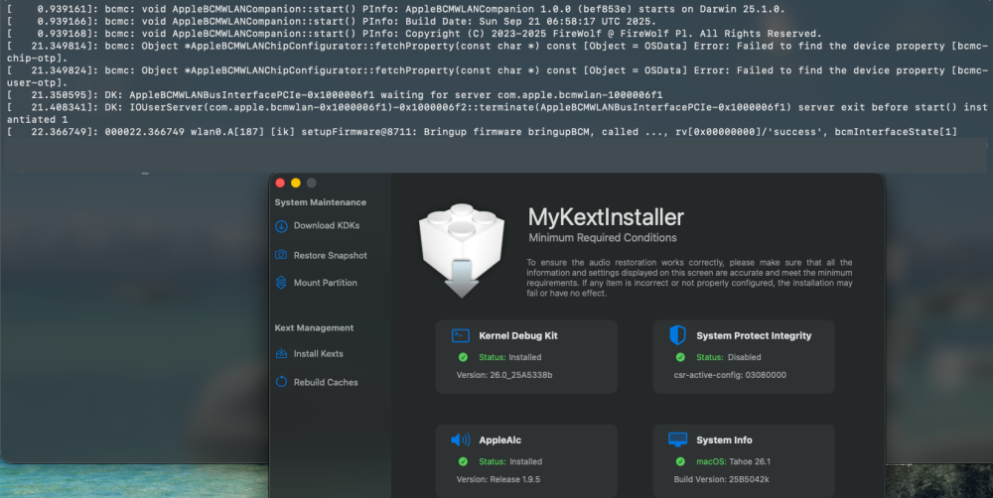This screenshot has width=993, height=498.
Task: Click the MyKextInstaller title text
Action: click(x=606, y=217)
